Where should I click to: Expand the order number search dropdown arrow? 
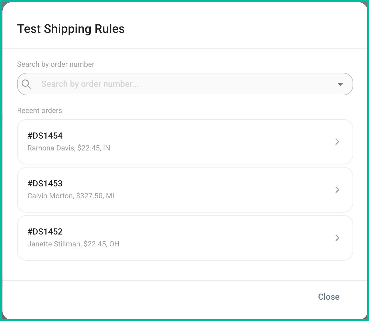340,84
